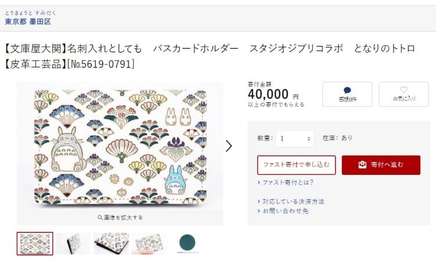
Task: Click ファスト寄付で申し込む button
Action: (x=296, y=165)
